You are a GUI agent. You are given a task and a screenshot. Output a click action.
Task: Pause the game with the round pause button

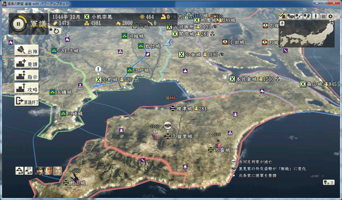coord(18,24)
